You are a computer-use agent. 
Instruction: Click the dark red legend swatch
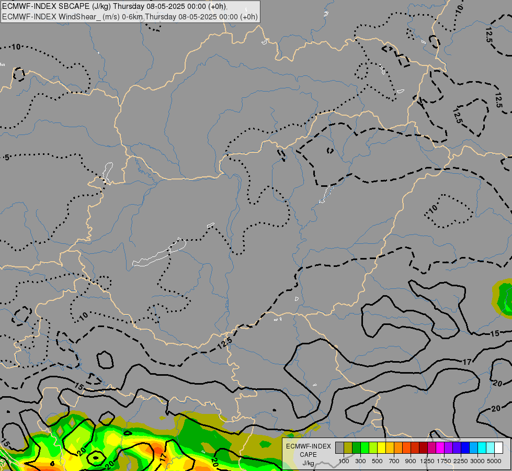point(424,447)
